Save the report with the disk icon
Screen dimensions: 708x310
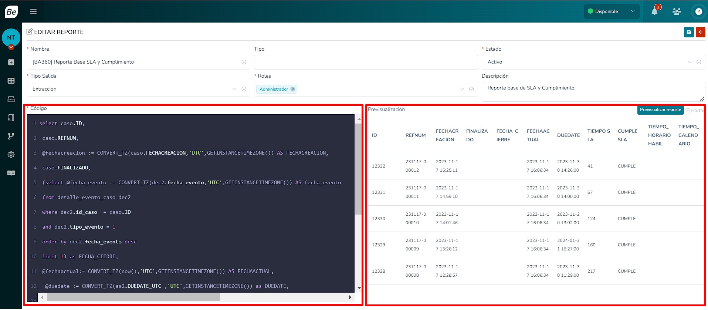point(689,32)
